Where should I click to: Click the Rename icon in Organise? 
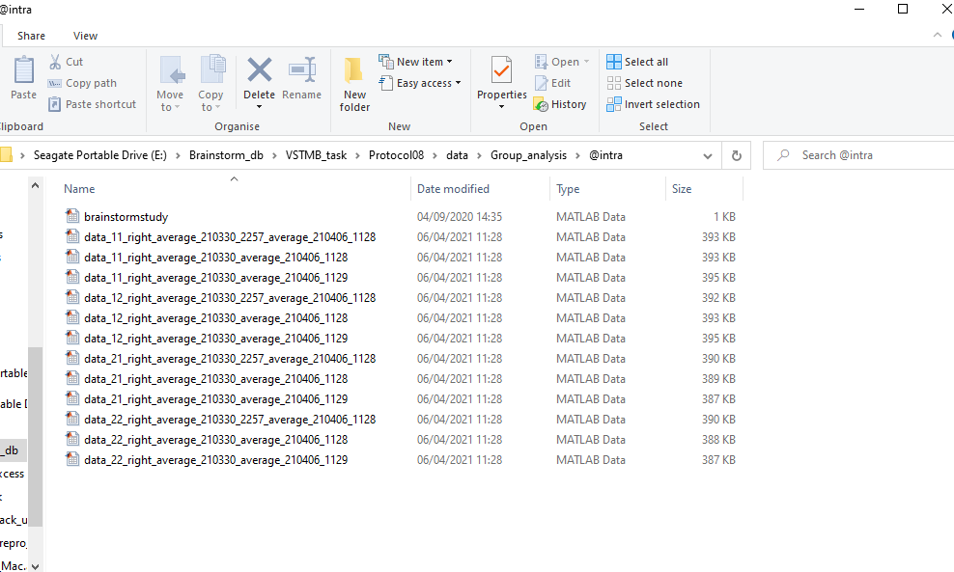(302, 70)
